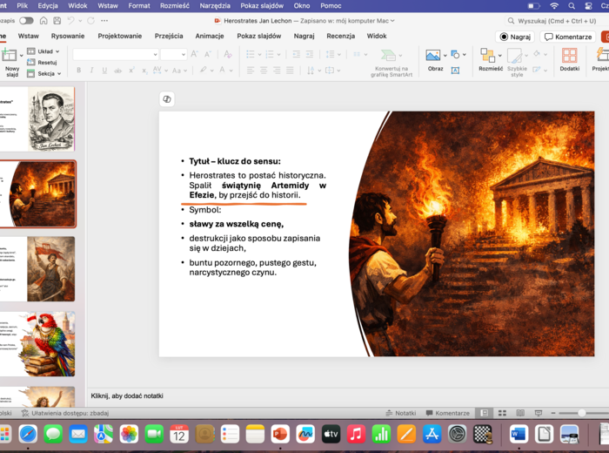The height and width of the screenshot is (453, 609).
Task: Open PowerPoint from the Dock
Action: [x=280, y=434]
